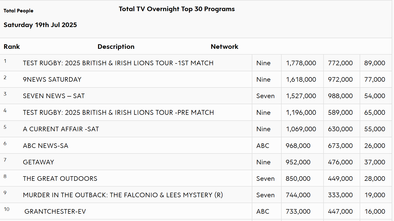Click the value 972,000

pos(340,79)
